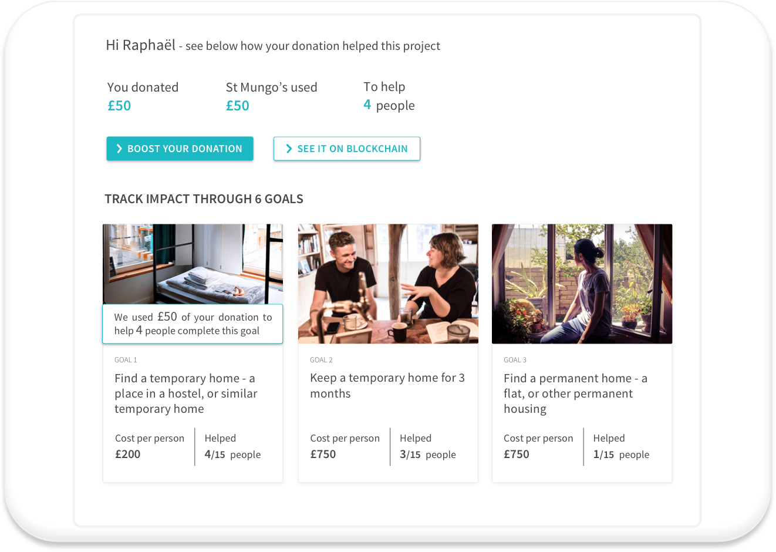
Task: Open the Goal 3 window photo
Action: click(582, 284)
